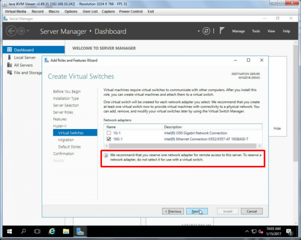Click Cancel in the wizard
Screen dimensions: 301x240
(252, 211)
